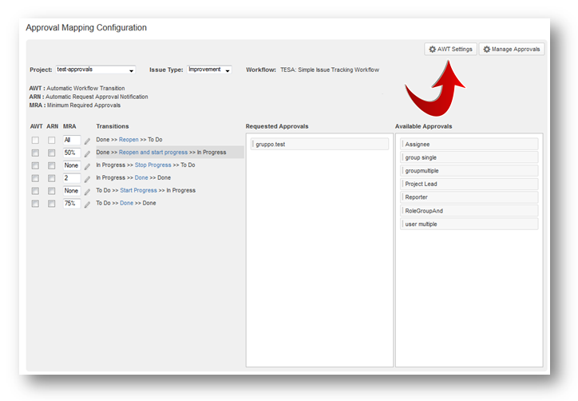Open the Project dropdown showing test-approvals
This screenshot has height=401, width=578.
(95, 70)
